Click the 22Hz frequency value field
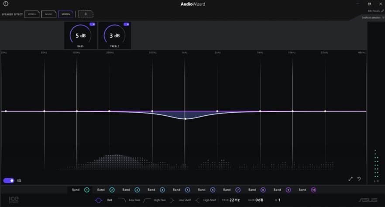385x207 pixels. [234, 200]
